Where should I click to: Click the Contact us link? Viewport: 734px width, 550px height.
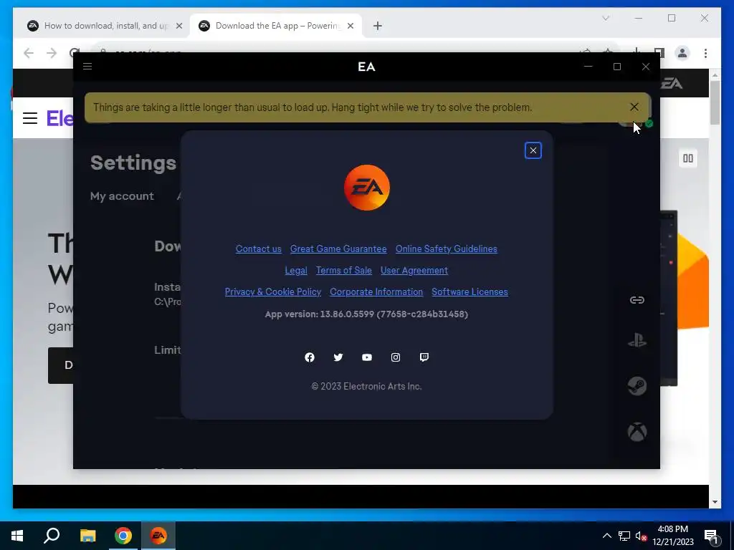pos(258,249)
